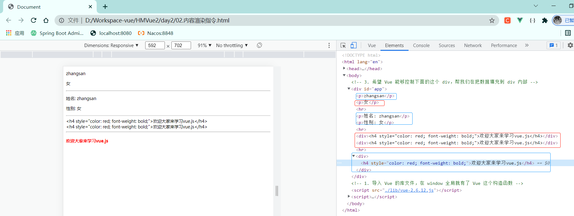Expand the collapsed script node
This screenshot has width=574, height=216.
pyautogui.click(x=349, y=196)
